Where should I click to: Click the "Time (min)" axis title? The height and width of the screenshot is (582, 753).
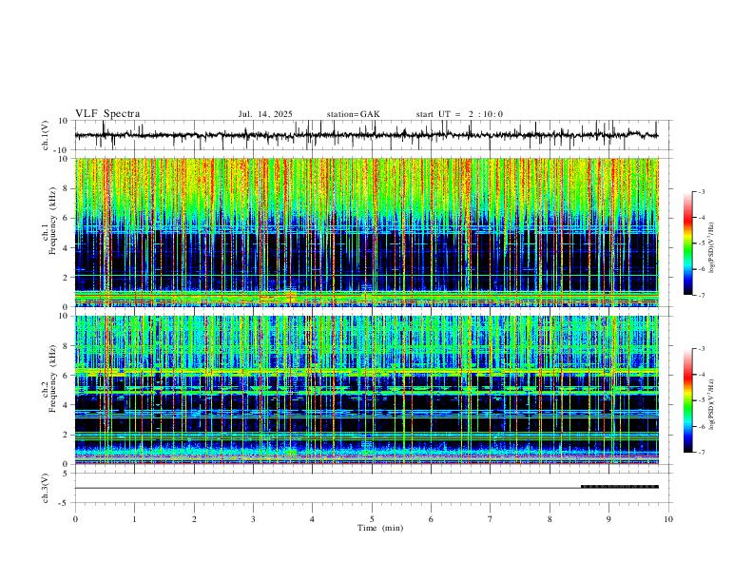click(x=380, y=528)
